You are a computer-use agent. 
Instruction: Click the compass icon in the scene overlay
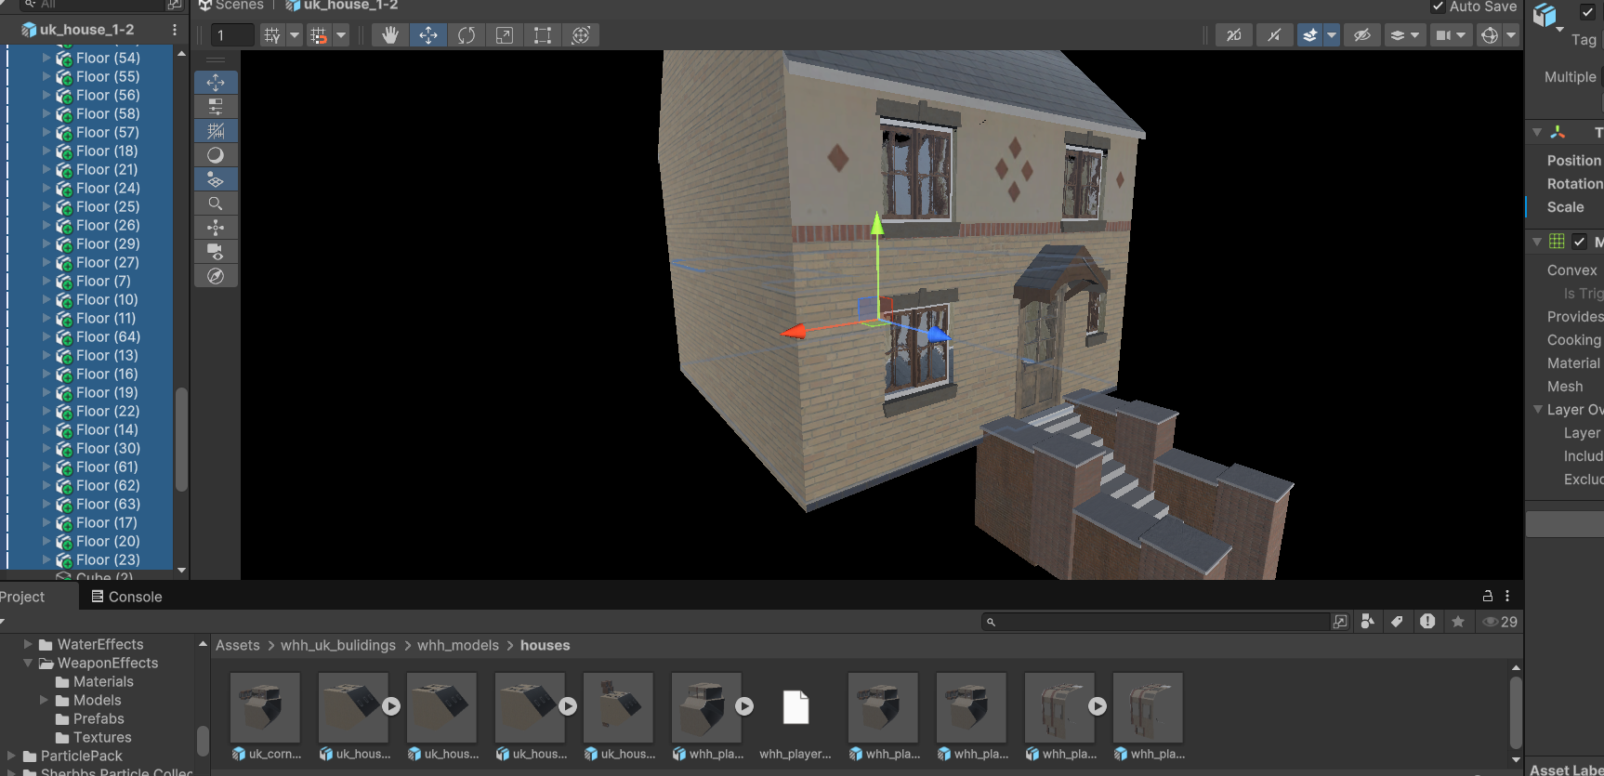(216, 276)
